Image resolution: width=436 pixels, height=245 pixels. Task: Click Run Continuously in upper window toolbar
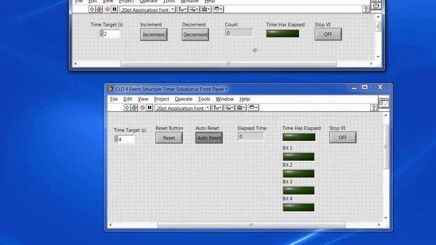[x=99, y=10]
